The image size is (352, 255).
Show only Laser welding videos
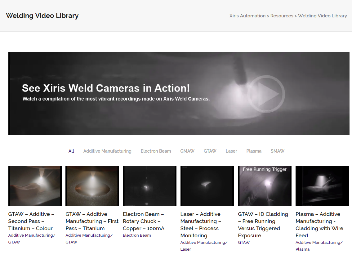(x=231, y=151)
